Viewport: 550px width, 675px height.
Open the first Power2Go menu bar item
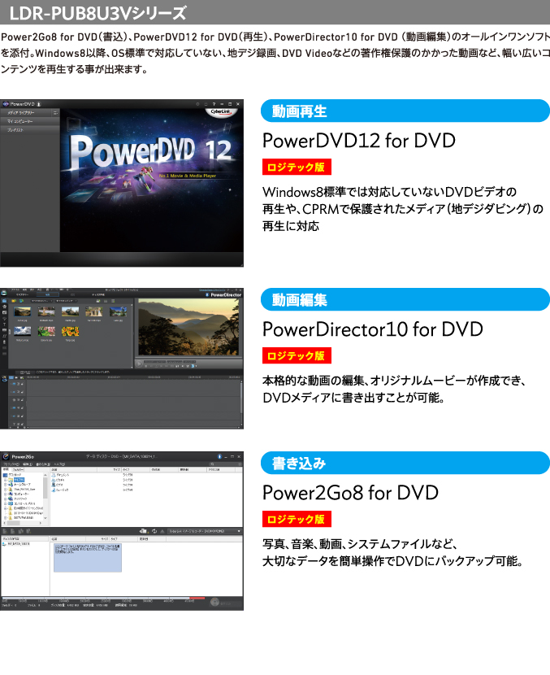tap(11, 464)
